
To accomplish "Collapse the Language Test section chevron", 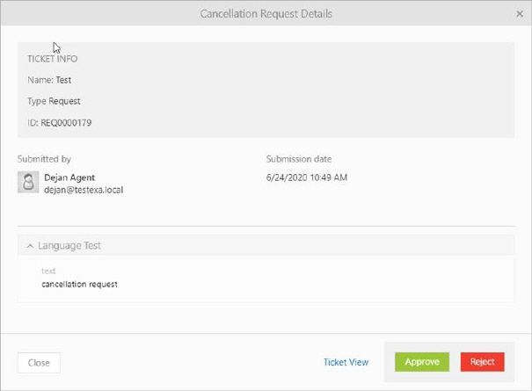I will coord(30,246).
